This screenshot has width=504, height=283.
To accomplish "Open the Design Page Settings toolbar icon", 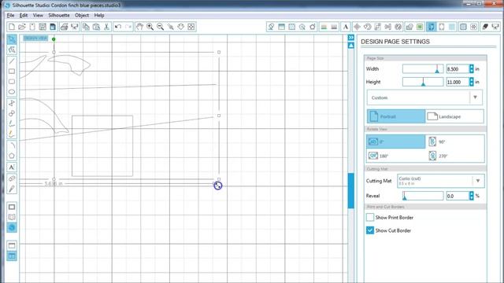I will coord(431,27).
